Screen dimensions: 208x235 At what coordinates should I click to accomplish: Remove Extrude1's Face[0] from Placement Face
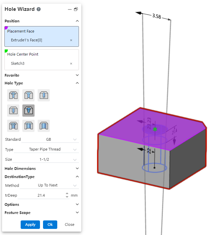pos(71,40)
